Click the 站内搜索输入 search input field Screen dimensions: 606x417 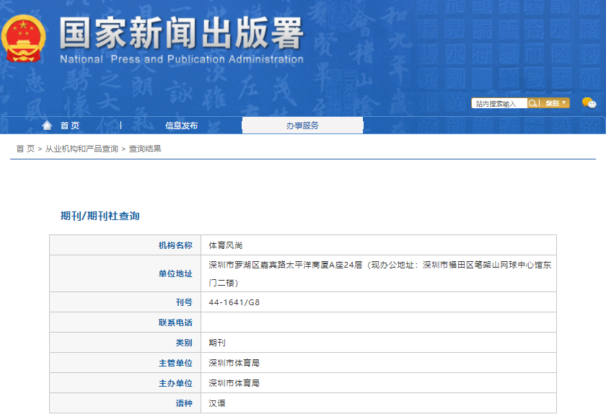pyautogui.click(x=499, y=103)
